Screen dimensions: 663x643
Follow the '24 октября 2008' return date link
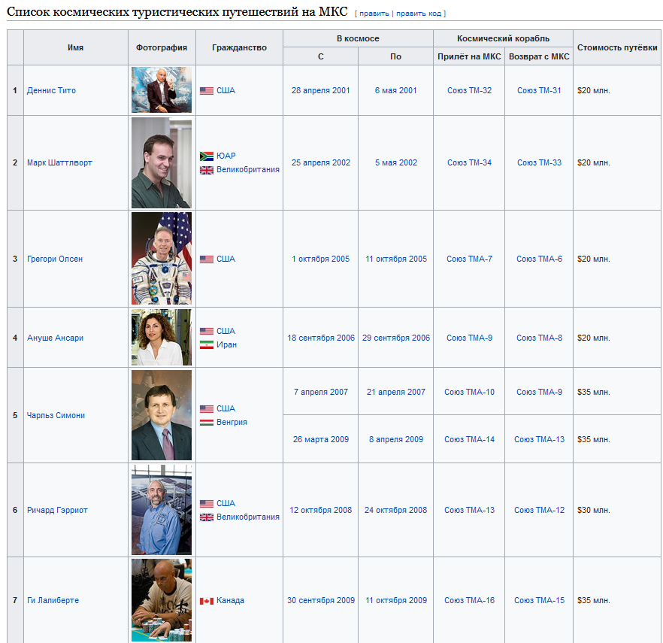click(395, 510)
